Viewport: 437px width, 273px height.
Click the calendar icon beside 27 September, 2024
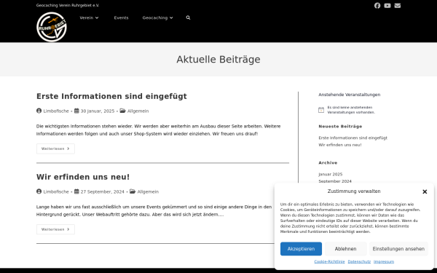click(76, 191)
